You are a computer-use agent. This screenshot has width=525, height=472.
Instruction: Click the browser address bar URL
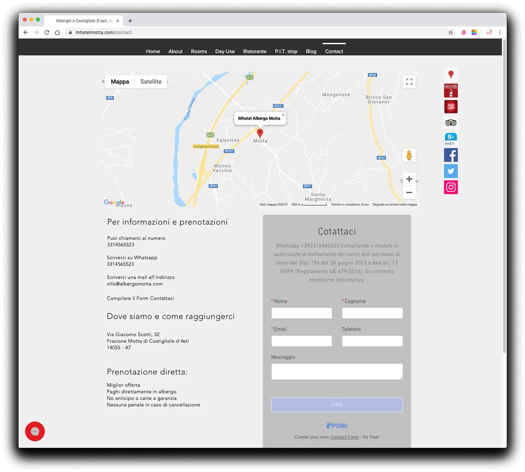103,32
